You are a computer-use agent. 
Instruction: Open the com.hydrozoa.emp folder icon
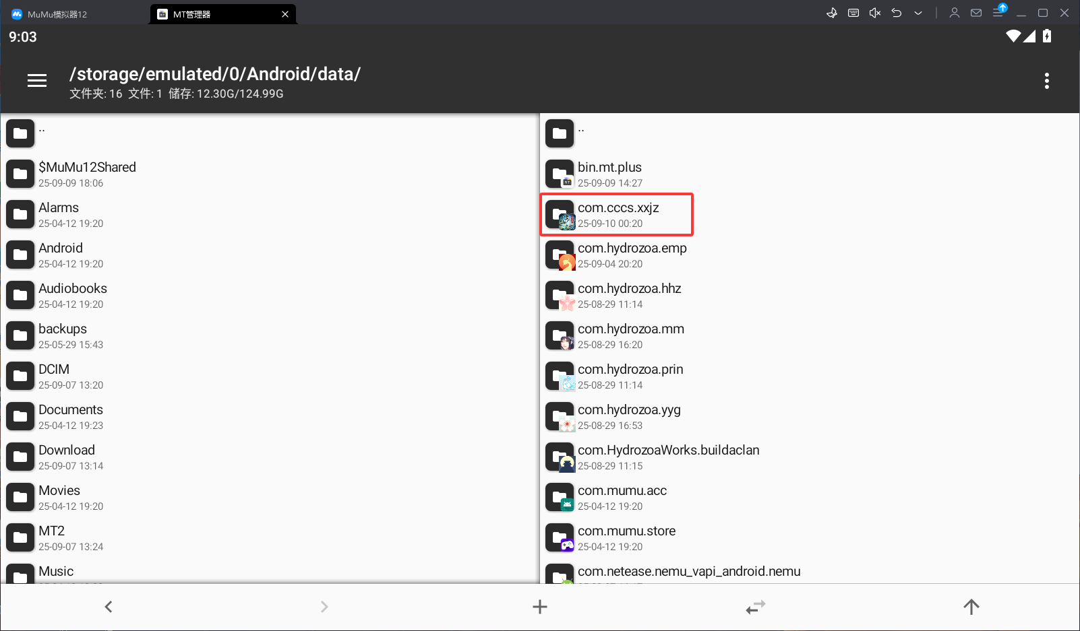click(x=560, y=255)
